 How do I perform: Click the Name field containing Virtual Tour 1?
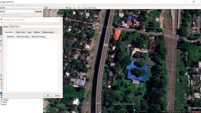point(35,26)
